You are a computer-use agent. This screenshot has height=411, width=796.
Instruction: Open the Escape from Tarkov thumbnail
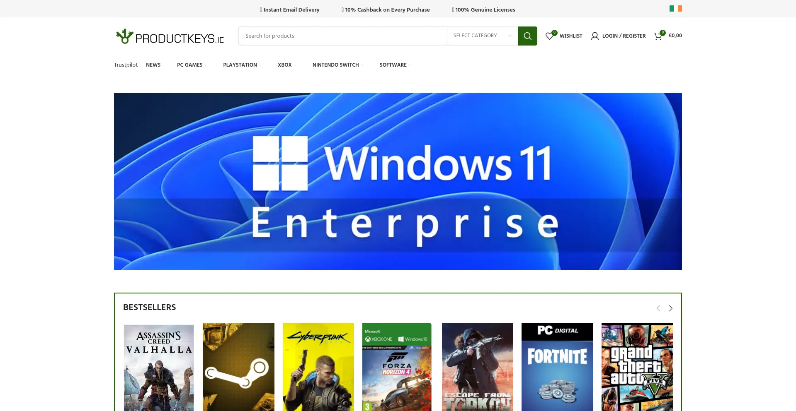click(478, 367)
